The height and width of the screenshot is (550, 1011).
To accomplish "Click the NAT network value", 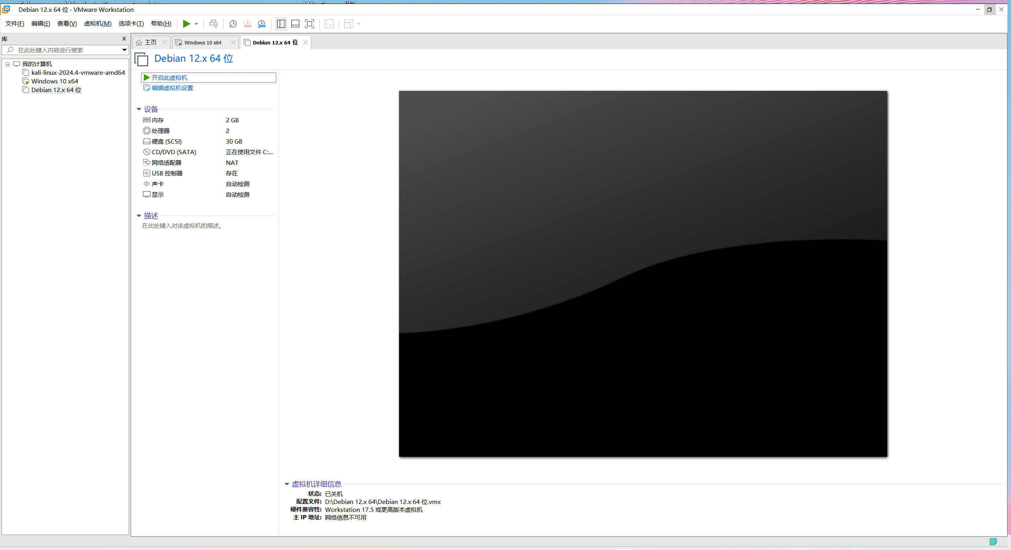I will tap(232, 162).
